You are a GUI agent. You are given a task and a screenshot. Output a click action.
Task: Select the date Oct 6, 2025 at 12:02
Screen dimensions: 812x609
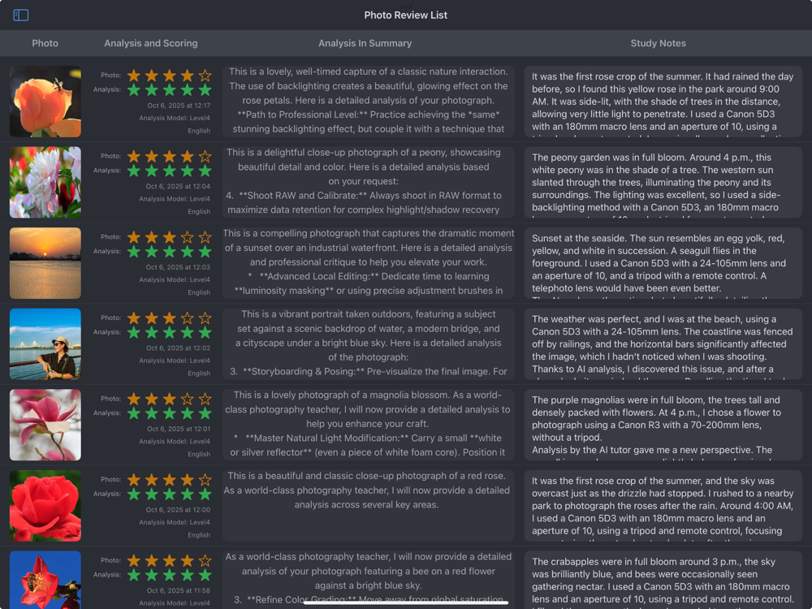pyautogui.click(x=178, y=348)
